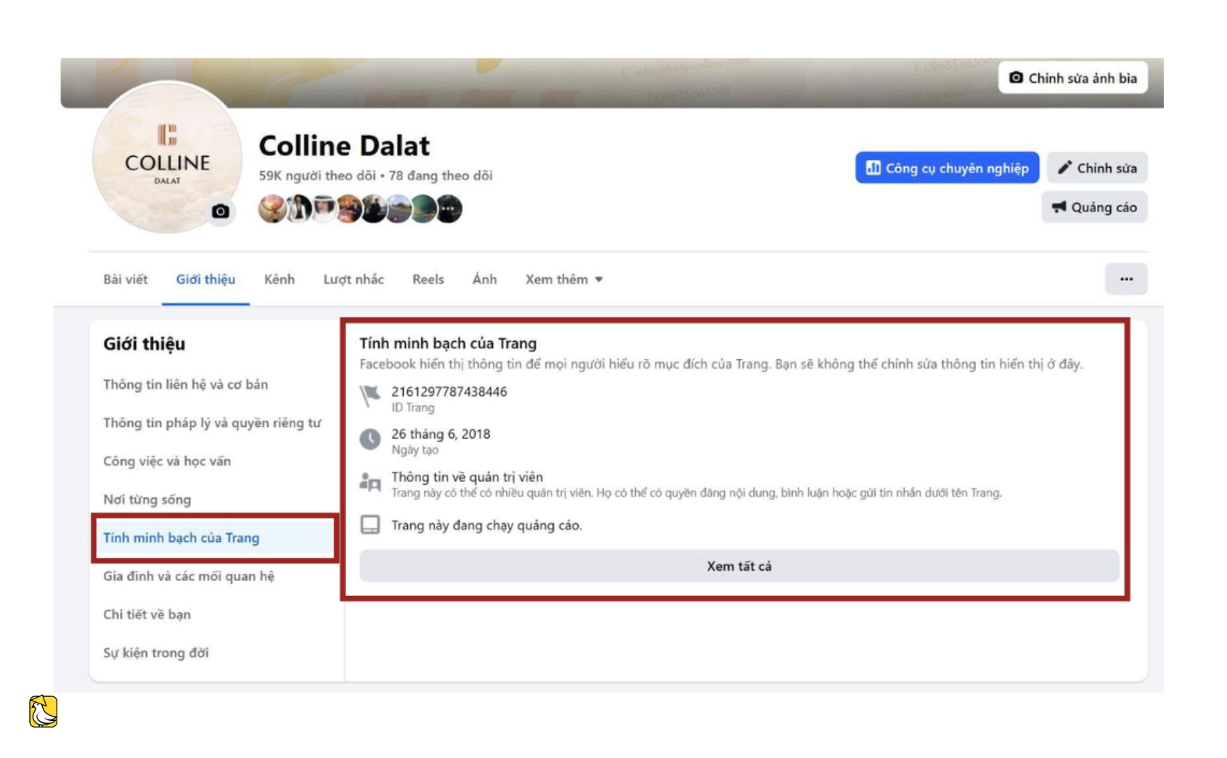The width and height of the screenshot is (1227, 758).
Task: Open Công việc và học vấn section
Action: pos(167,462)
